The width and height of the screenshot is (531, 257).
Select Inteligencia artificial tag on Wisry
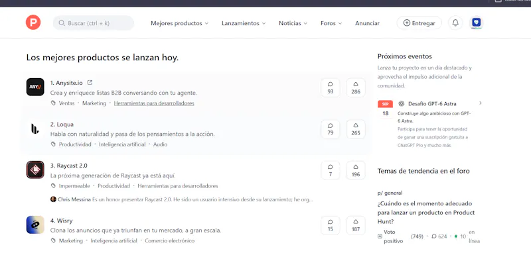[x=114, y=240]
